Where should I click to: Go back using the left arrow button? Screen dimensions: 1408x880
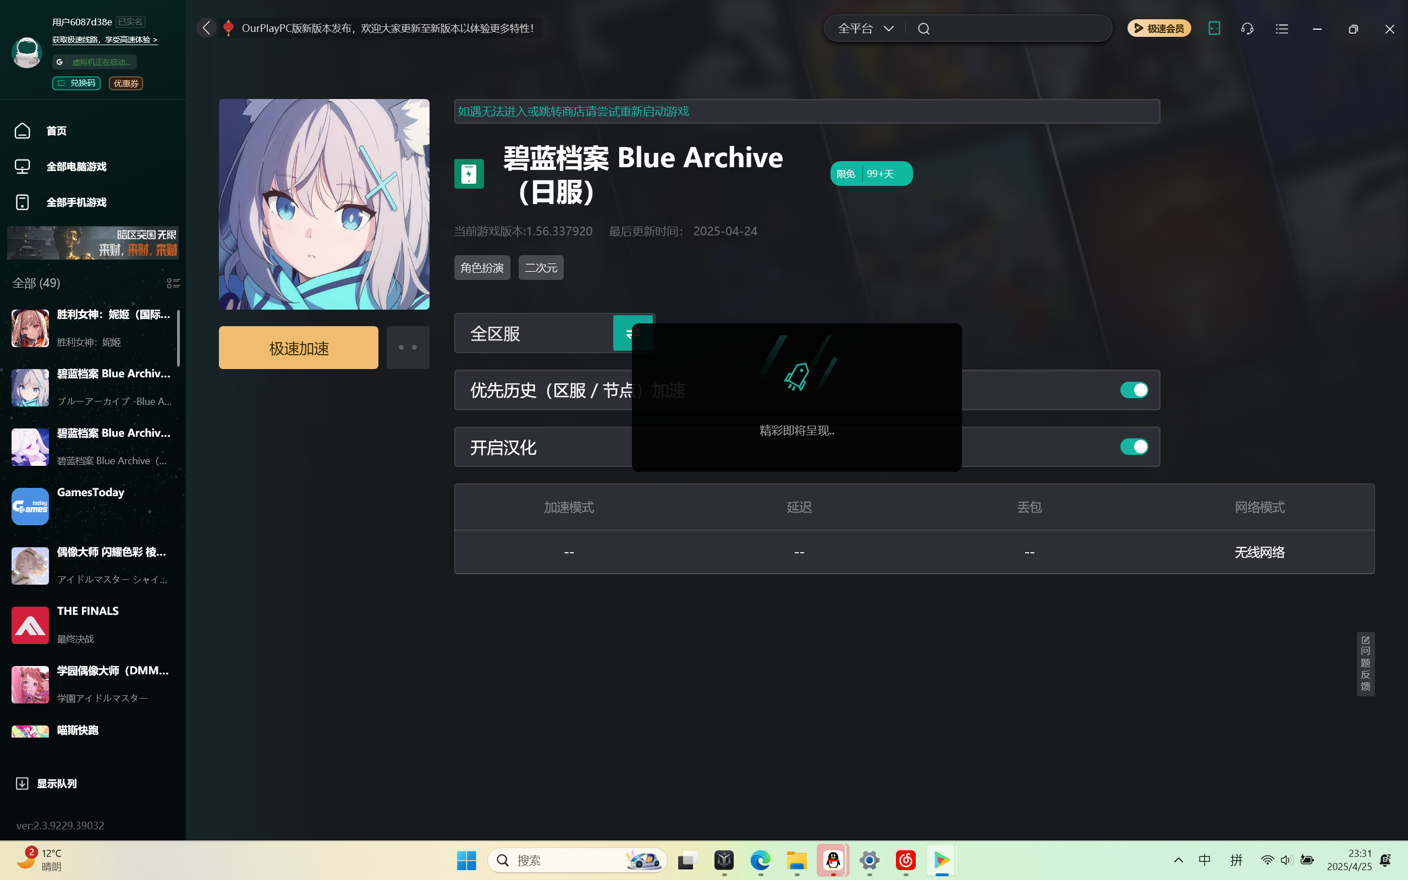pyautogui.click(x=207, y=28)
